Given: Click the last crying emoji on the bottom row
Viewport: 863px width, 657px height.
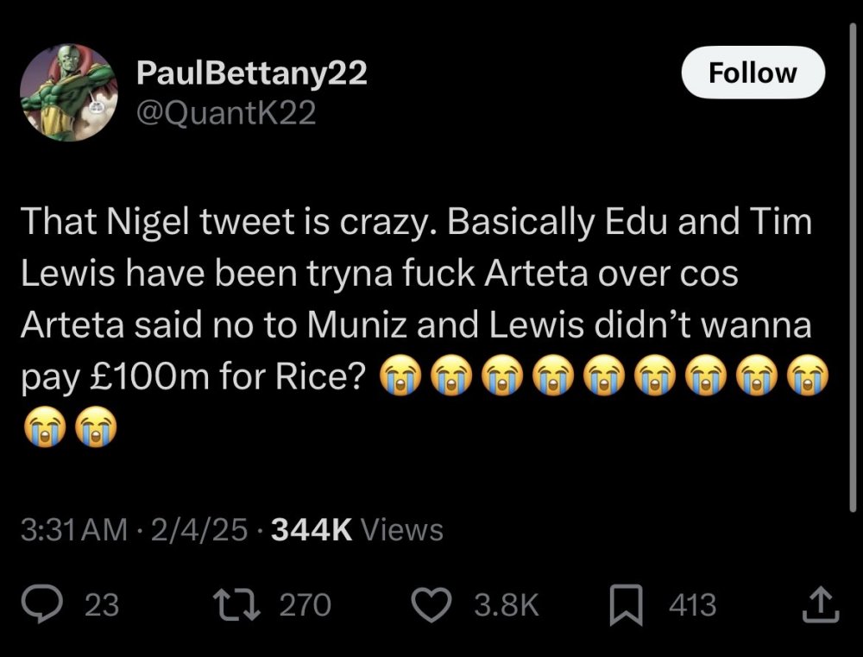Looking at the screenshot, I should pos(95,426).
